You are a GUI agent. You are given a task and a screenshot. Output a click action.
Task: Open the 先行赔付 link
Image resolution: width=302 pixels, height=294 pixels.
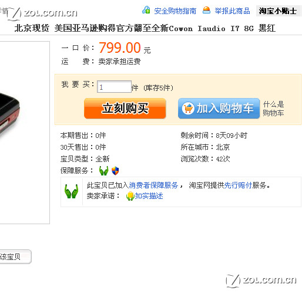238,185
